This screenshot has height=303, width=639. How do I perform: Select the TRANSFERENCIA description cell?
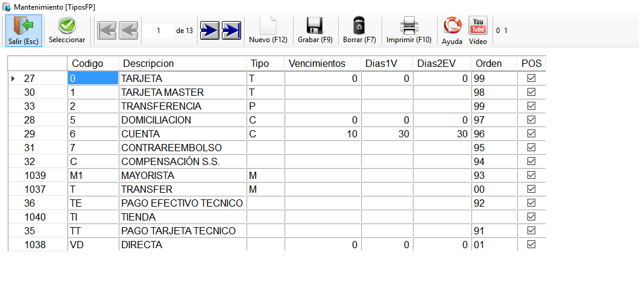click(x=183, y=106)
